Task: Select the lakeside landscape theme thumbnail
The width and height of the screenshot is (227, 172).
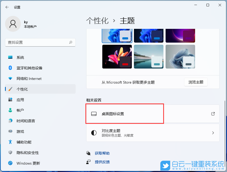Action: pyautogui.click(x=148, y=56)
